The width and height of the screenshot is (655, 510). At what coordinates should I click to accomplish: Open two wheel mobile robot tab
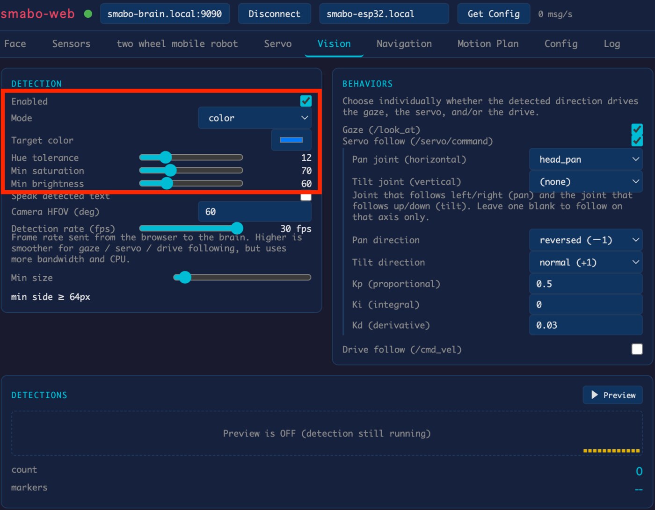pos(177,44)
